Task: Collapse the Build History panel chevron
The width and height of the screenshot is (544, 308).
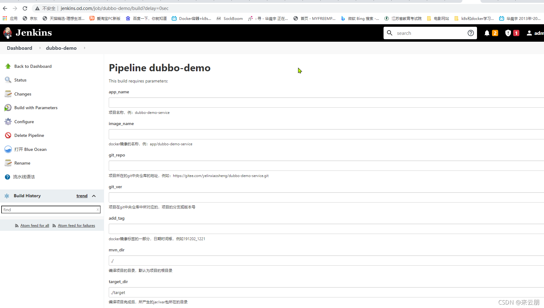Action: pos(94,196)
